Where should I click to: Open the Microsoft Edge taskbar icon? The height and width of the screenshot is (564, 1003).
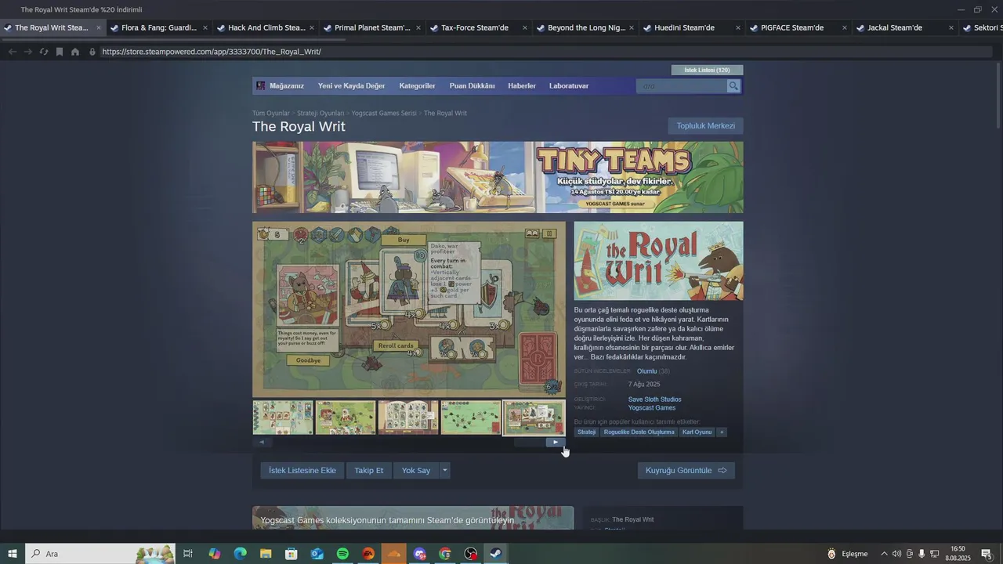click(x=240, y=554)
